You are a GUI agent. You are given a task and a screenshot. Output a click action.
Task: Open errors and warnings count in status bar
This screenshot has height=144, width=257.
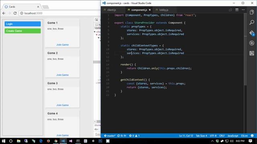134,136
